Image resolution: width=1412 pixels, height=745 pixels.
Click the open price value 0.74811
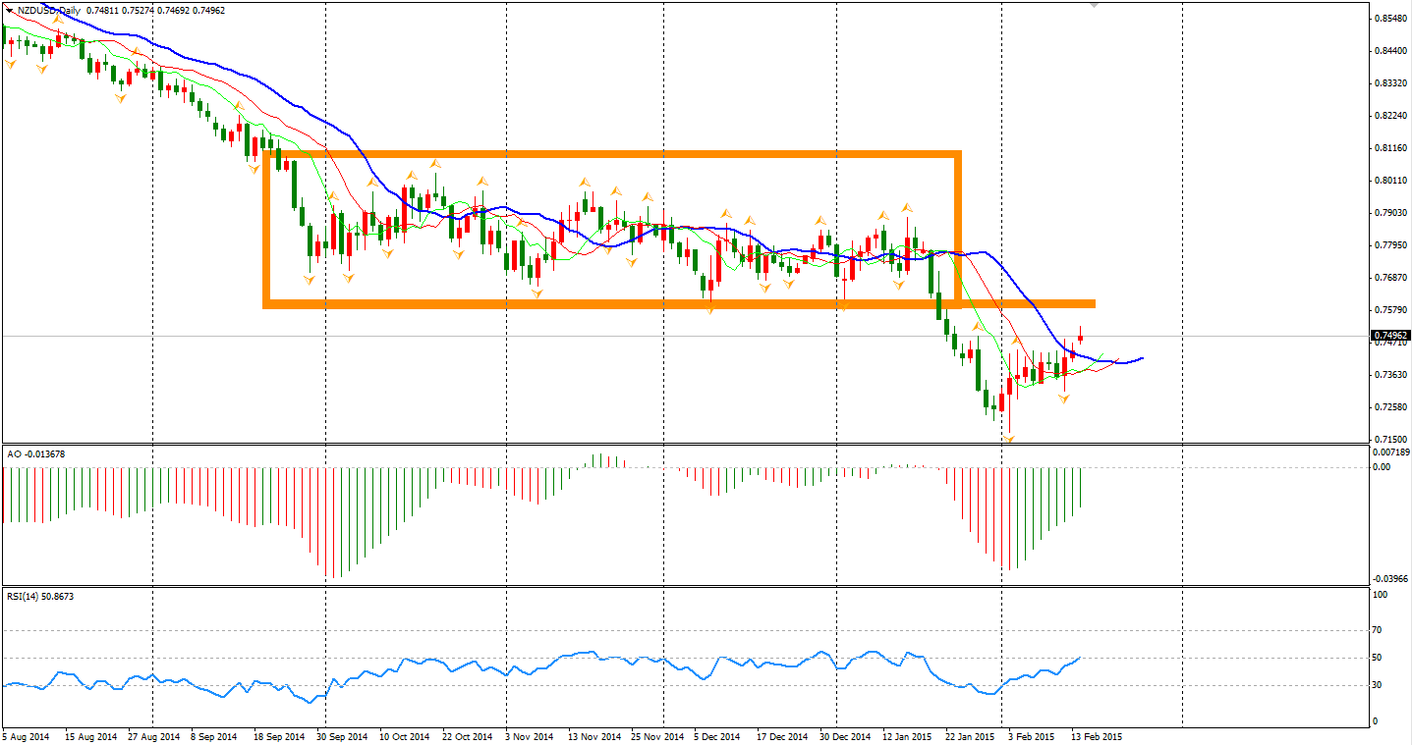pyautogui.click(x=103, y=10)
